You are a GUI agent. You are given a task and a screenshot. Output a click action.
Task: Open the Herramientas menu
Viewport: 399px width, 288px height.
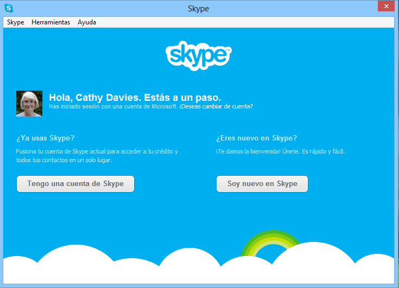[x=50, y=22]
